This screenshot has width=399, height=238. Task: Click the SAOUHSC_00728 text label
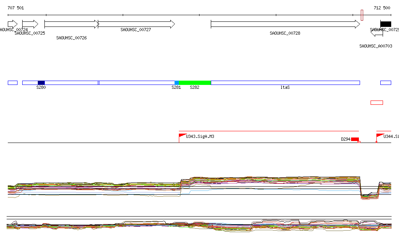(285, 33)
